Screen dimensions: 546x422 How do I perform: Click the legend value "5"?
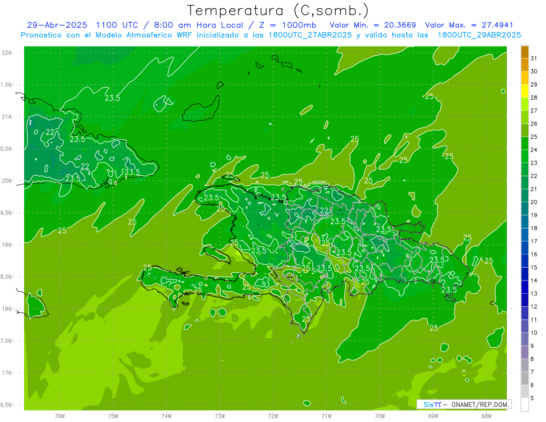532,398
